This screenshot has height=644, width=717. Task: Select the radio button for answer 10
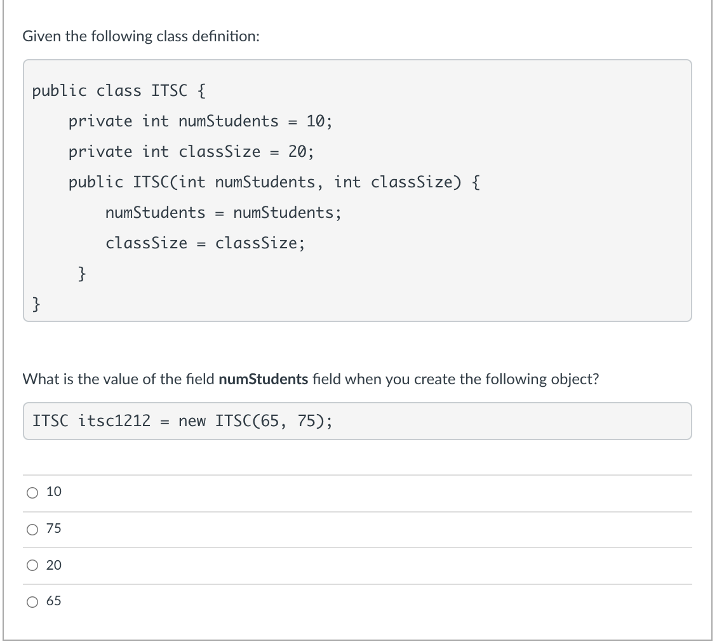point(32,491)
